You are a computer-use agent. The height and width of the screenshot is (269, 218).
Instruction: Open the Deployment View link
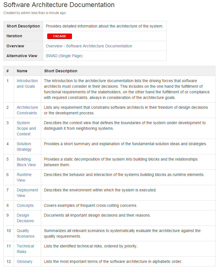coord(27,193)
